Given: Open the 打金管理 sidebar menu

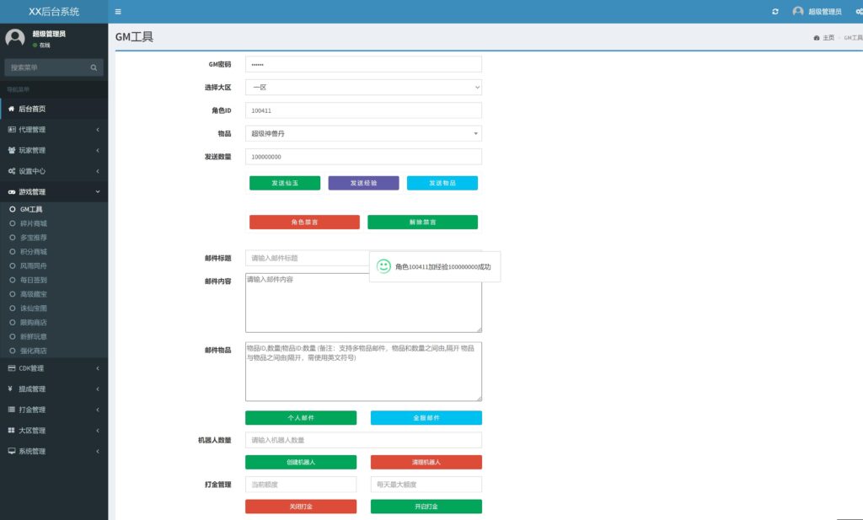Looking at the screenshot, I should [x=51, y=410].
